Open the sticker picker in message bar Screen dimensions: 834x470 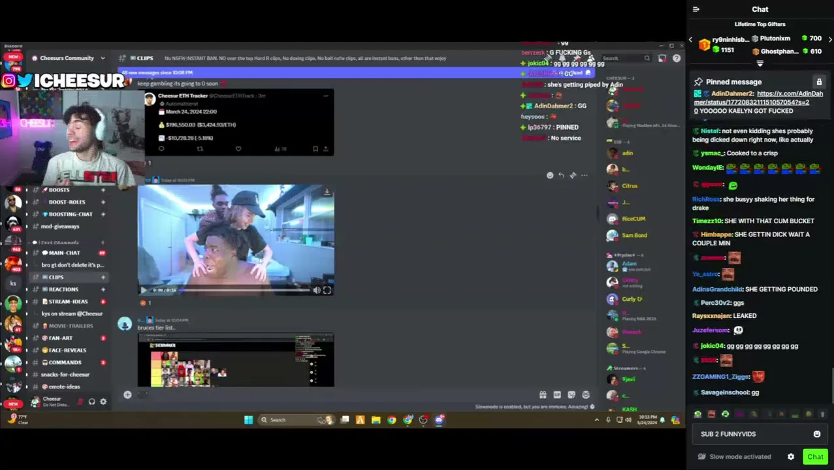coord(571,395)
